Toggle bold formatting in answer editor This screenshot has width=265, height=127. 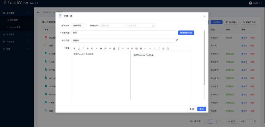pyautogui.click(x=74, y=48)
